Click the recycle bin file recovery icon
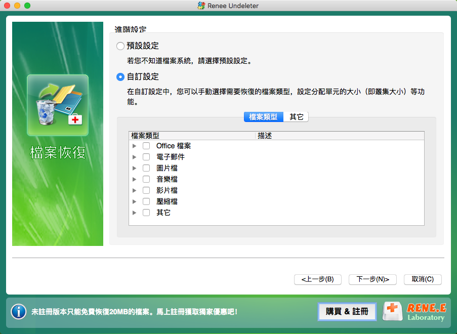 click(x=58, y=105)
